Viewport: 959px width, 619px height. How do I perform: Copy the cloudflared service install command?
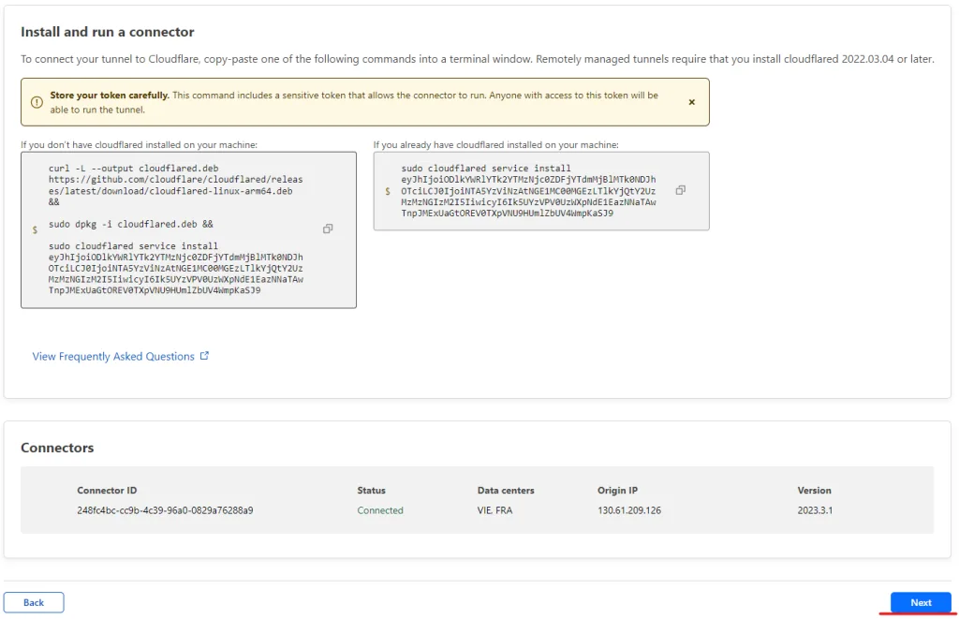click(680, 190)
